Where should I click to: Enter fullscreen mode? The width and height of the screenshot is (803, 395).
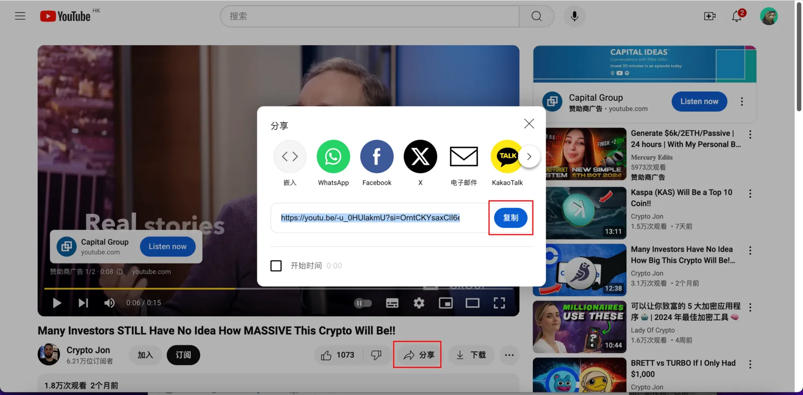pos(499,303)
